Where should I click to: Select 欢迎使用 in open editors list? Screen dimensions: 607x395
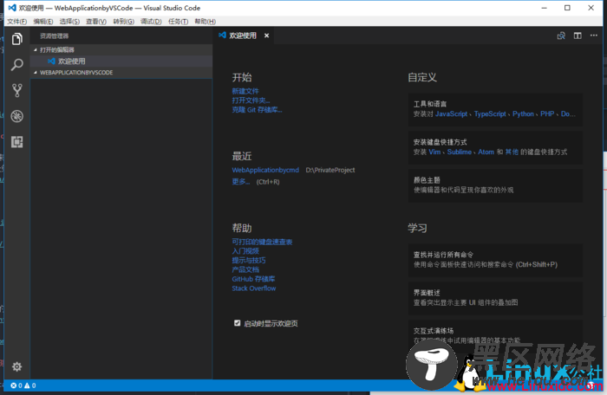coord(122,62)
